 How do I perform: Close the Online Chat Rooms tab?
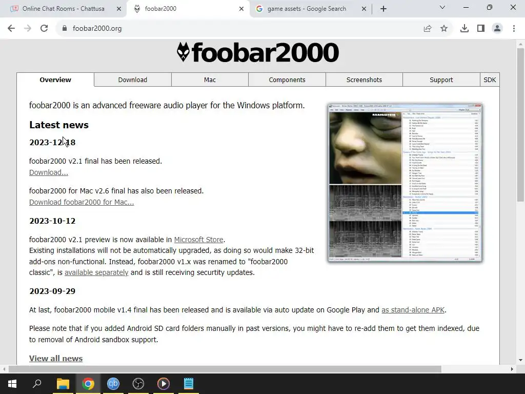point(119,9)
